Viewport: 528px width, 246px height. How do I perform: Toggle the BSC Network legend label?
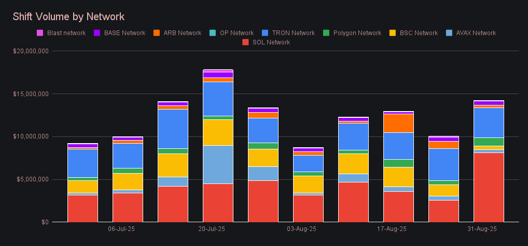pyautogui.click(x=418, y=33)
